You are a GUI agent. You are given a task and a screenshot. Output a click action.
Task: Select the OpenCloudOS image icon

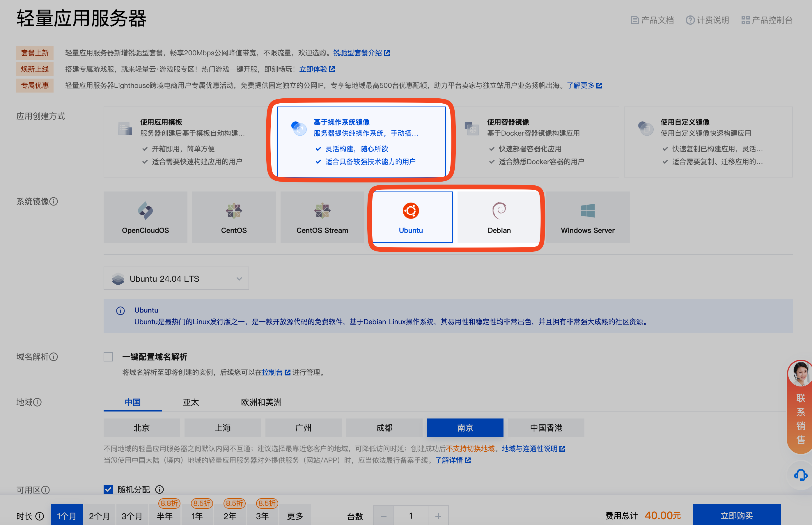[x=145, y=211]
